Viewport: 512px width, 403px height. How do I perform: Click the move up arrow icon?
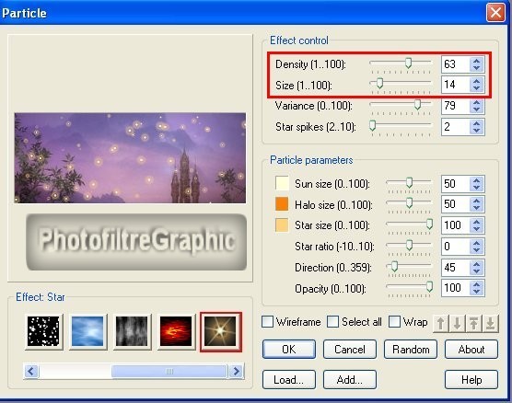[x=441, y=323]
